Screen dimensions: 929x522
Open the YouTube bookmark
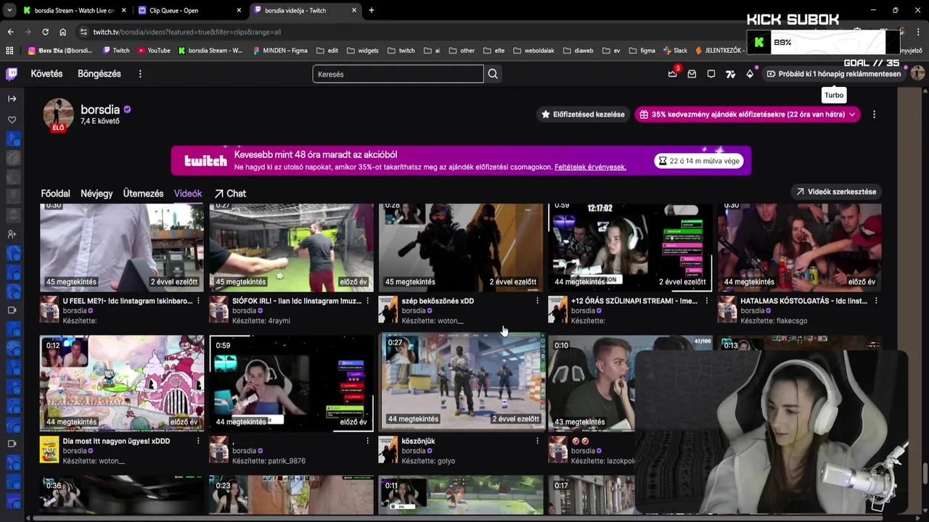[154, 51]
